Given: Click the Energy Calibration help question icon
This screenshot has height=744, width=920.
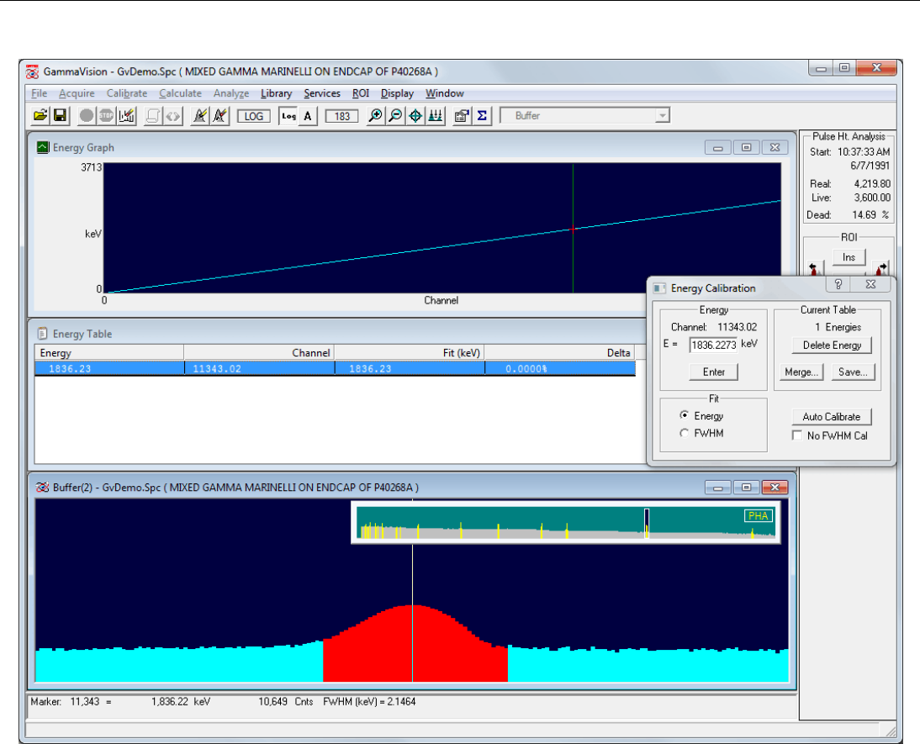Looking at the screenshot, I should click(838, 285).
